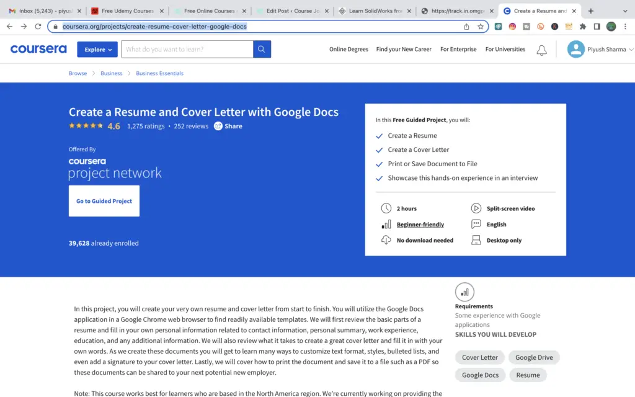Bookmark this page with the star icon
Viewport: 635px width, 397px height.
click(481, 26)
